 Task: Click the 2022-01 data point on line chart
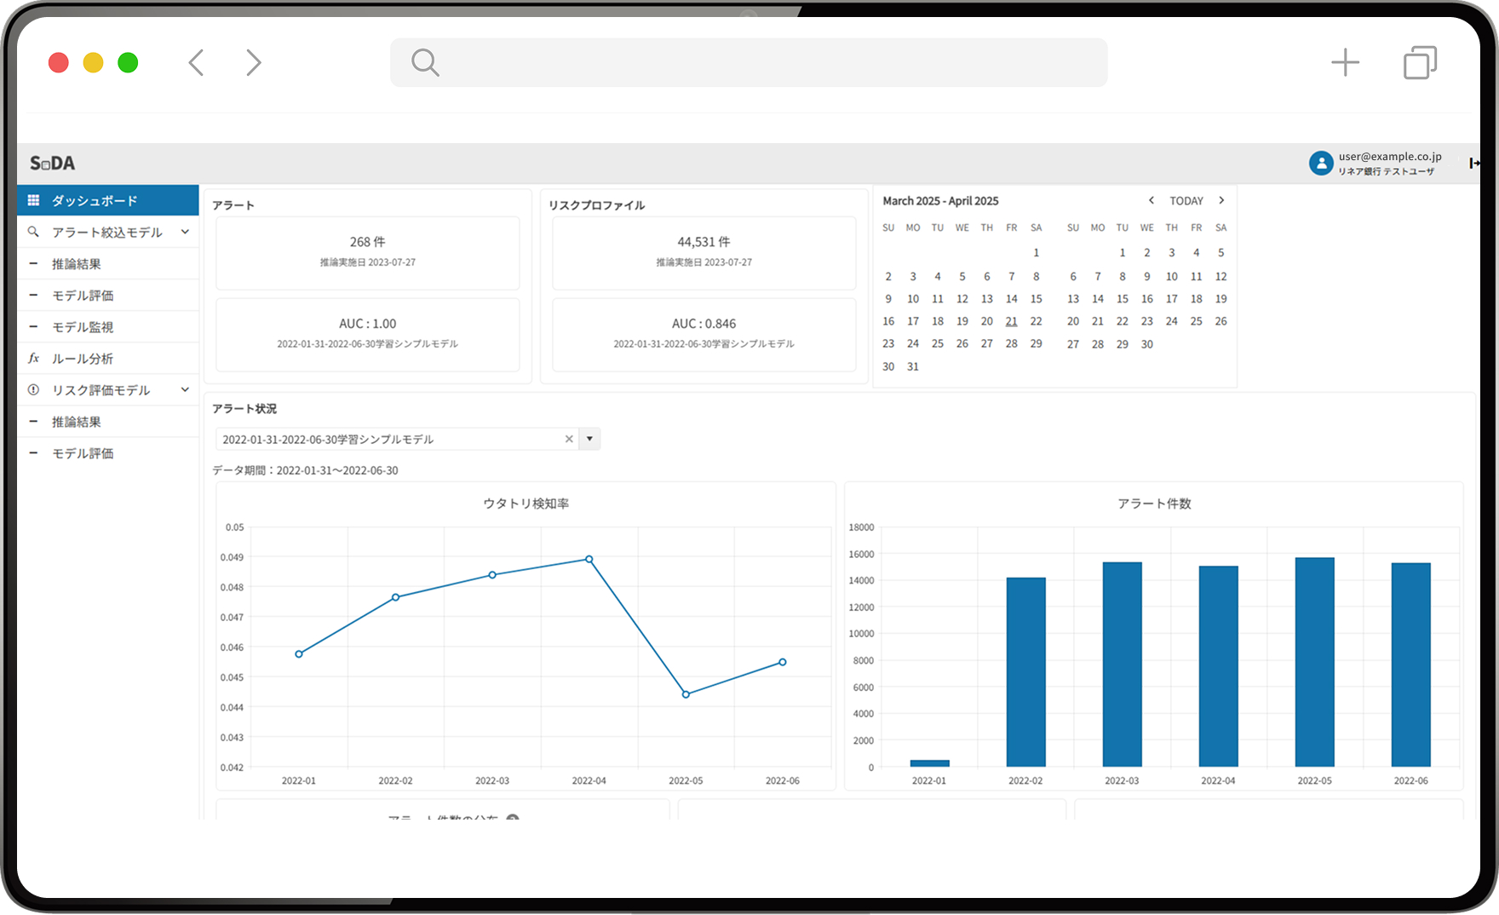(x=299, y=654)
